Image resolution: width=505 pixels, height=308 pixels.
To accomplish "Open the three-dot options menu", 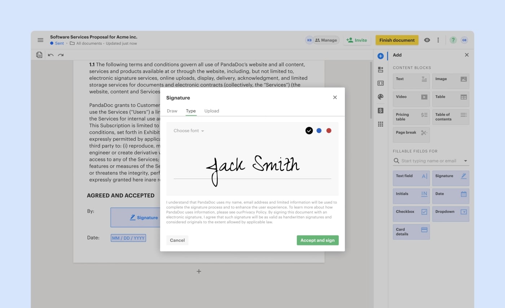I will tap(438, 40).
